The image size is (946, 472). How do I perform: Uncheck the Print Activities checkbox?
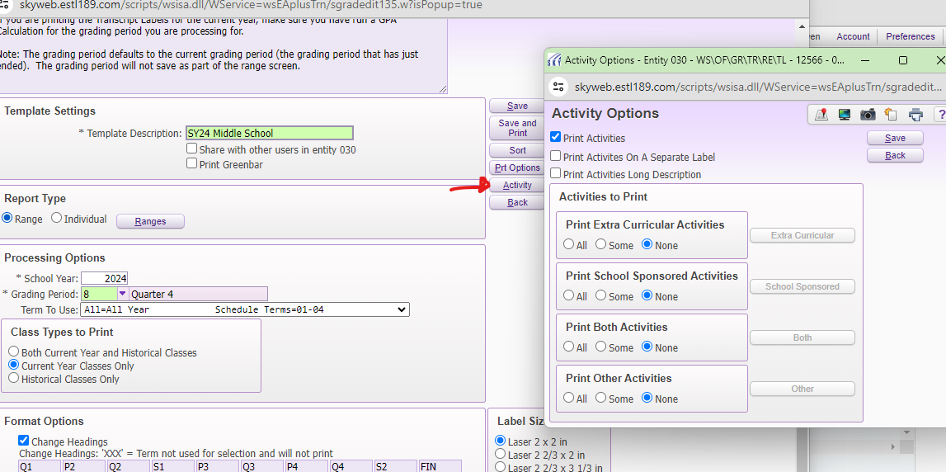[x=556, y=138]
